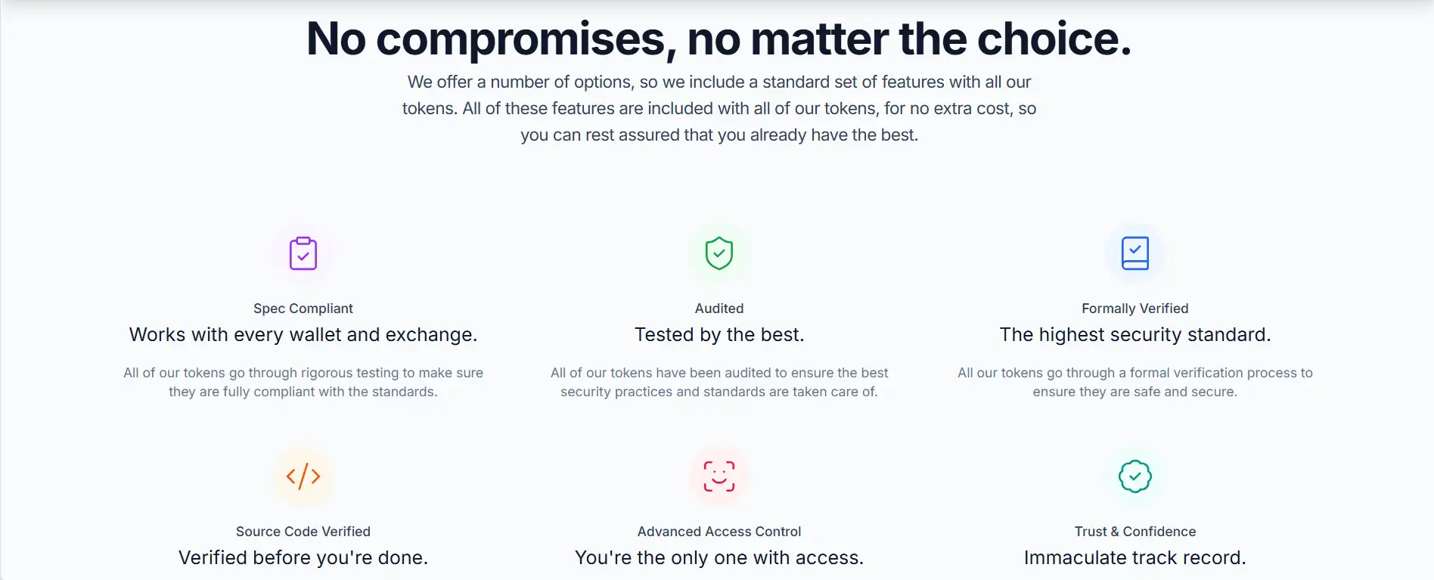Click the green shield Audited icon
Viewport: 1434px width, 580px height.
[719, 253]
